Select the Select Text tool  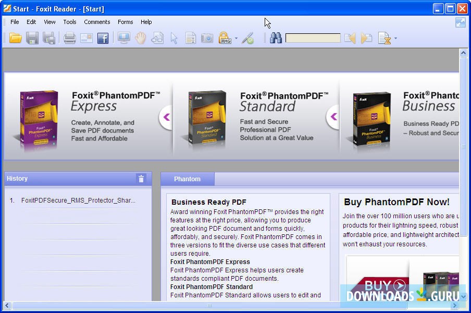coord(190,37)
